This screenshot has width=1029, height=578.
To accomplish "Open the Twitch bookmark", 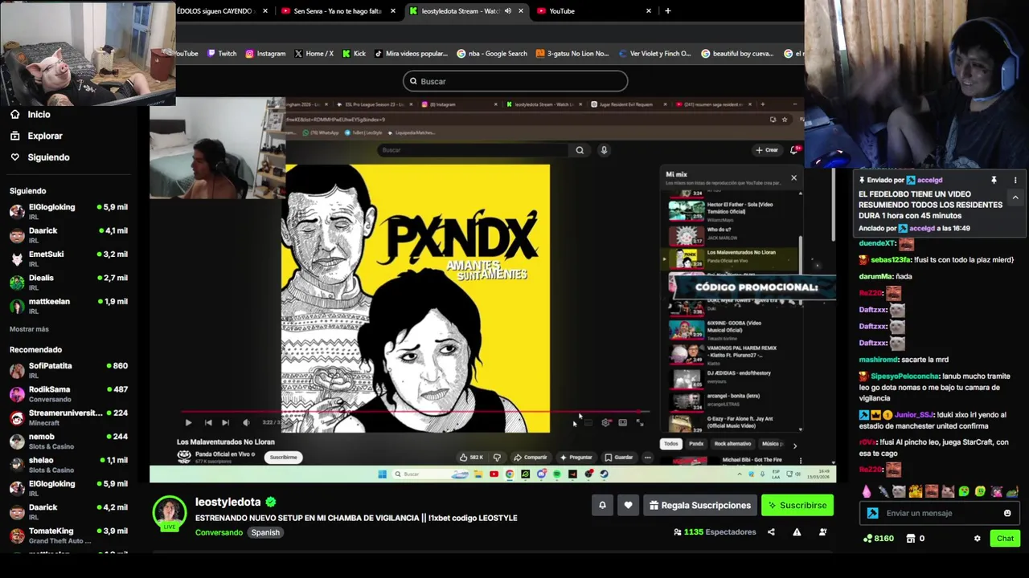I will [222, 54].
